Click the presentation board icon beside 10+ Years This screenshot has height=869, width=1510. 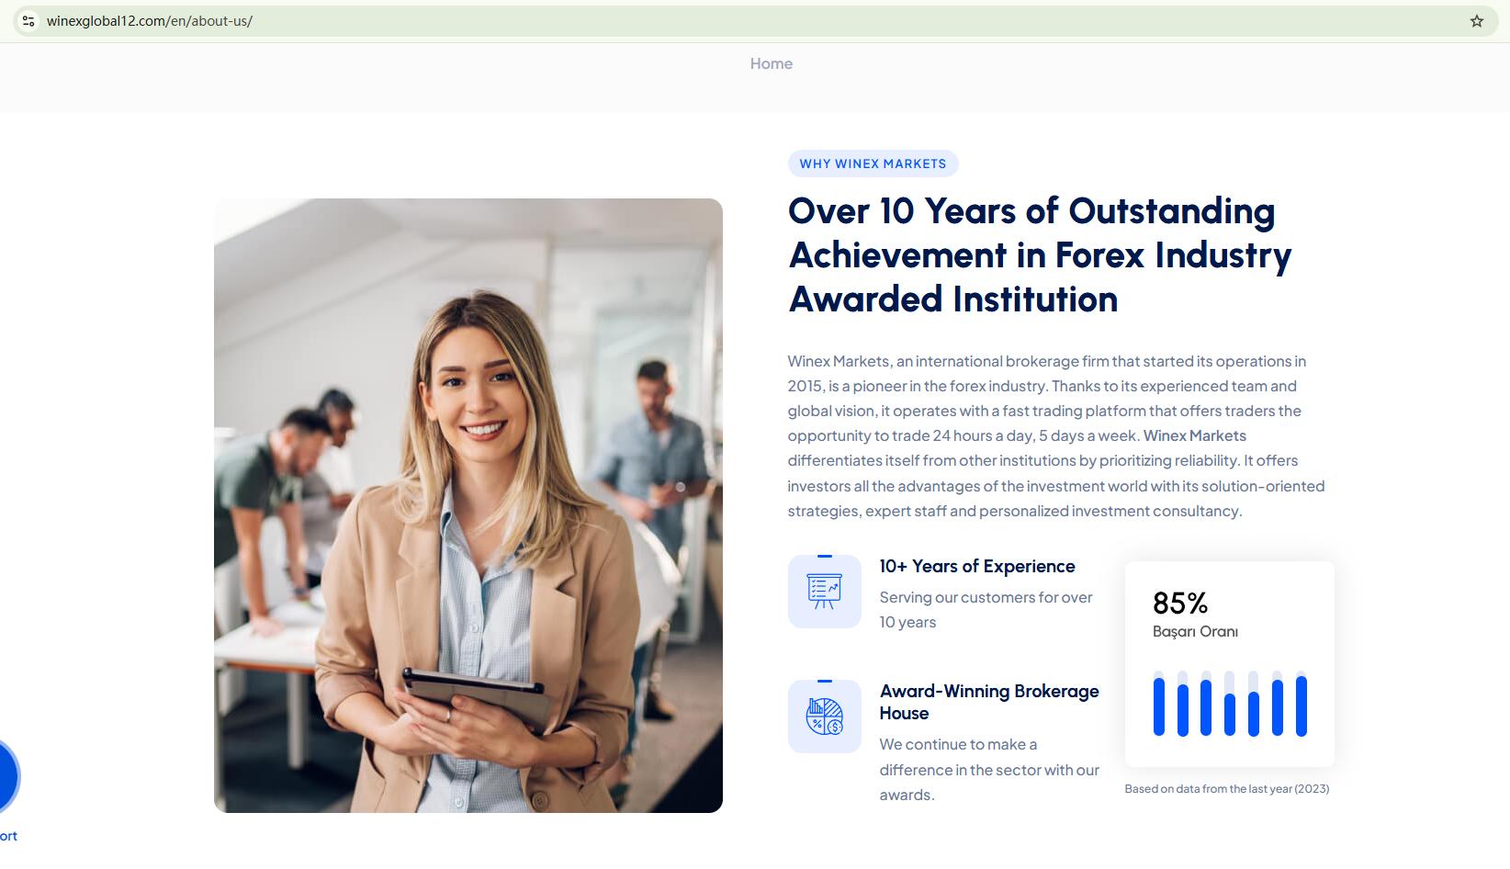(x=824, y=592)
